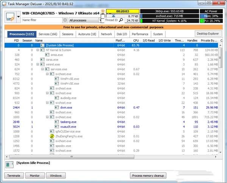Sort by the Handles column header
The width and height of the screenshot is (227, 183).
(x=192, y=40)
